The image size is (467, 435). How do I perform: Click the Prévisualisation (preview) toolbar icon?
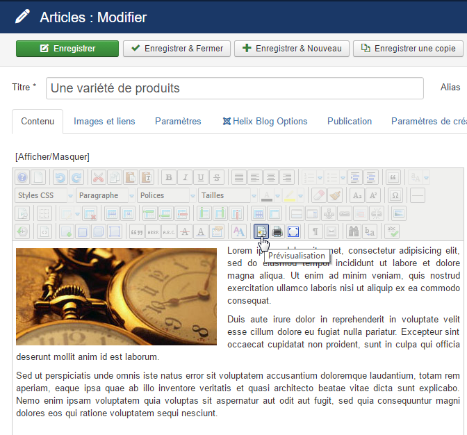click(261, 231)
